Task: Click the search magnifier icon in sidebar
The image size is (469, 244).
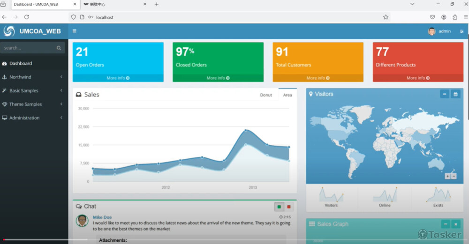Action: 59,48
